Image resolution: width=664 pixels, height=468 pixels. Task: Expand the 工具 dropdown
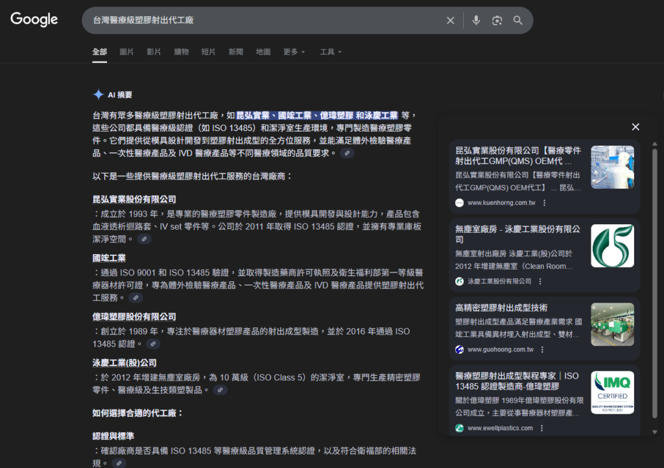330,52
